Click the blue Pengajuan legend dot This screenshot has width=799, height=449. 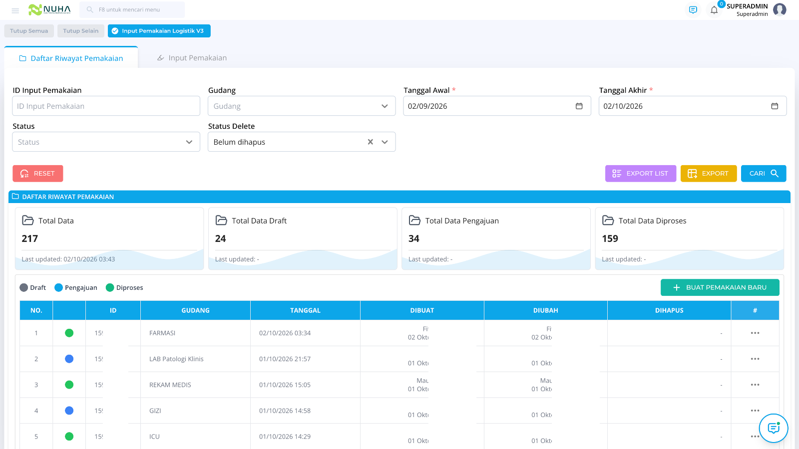coord(58,287)
